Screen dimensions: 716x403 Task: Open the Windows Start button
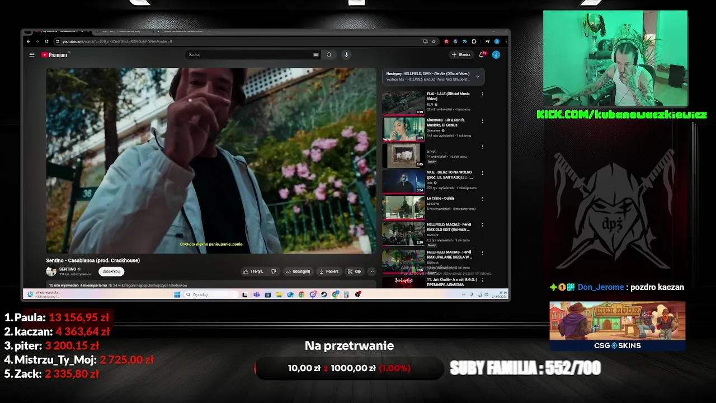[177, 294]
